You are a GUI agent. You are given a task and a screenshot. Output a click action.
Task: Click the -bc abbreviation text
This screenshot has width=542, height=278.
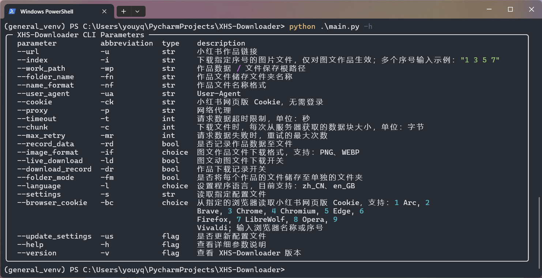pyautogui.click(x=107, y=202)
